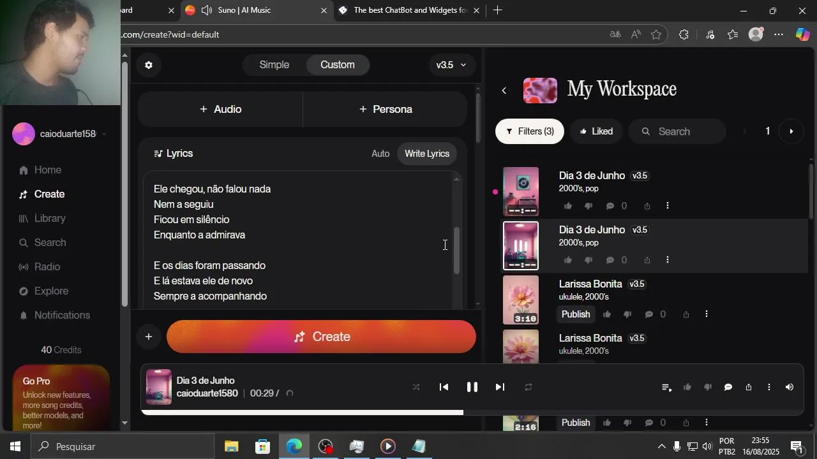Share the second Dia 3 de Junho song
The height and width of the screenshot is (459, 817).
[x=647, y=260]
